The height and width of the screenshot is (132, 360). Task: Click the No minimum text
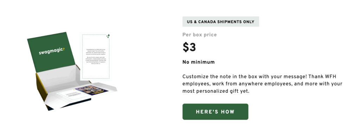[199, 62]
